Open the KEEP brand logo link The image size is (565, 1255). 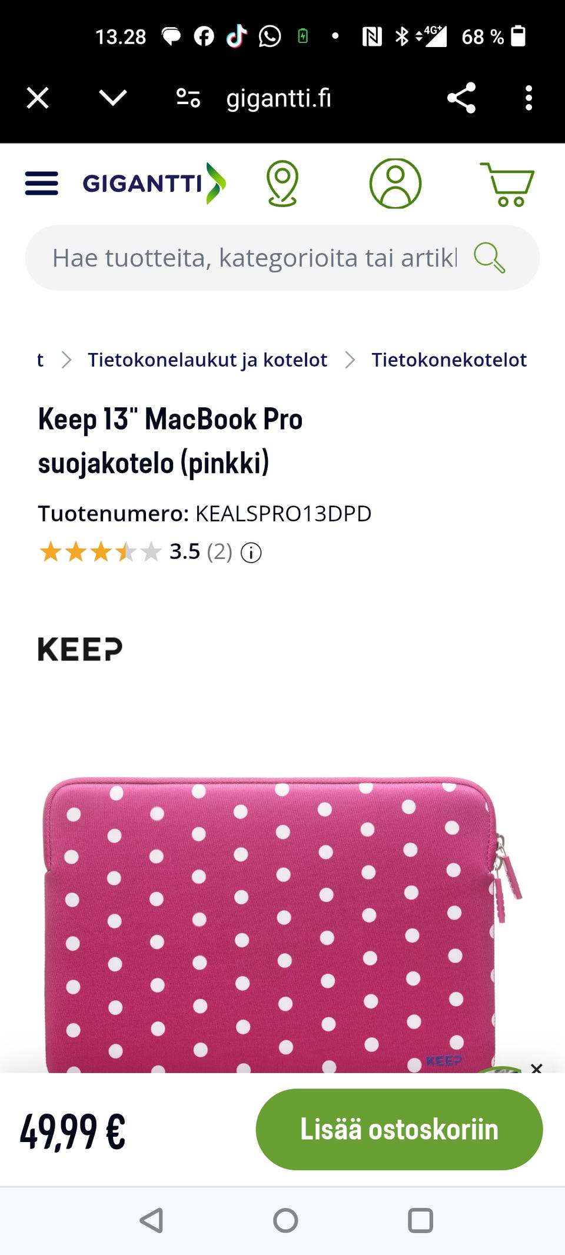point(81,650)
